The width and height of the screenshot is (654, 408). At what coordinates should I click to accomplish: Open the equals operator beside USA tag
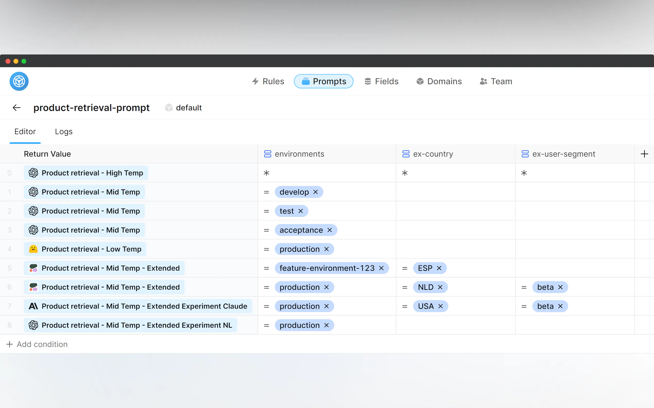point(405,306)
